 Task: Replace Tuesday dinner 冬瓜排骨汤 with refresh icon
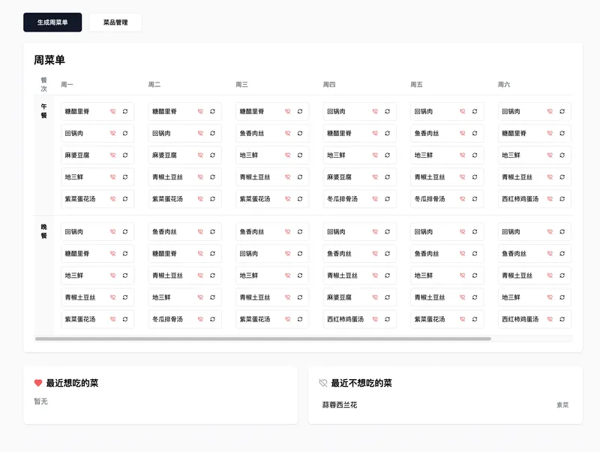[212, 319]
